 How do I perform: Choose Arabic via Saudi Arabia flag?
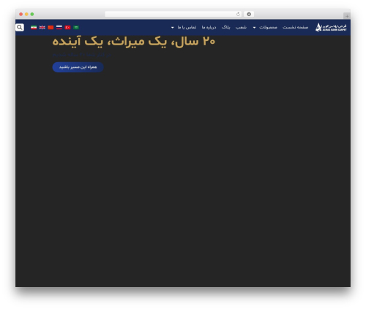tap(76, 27)
